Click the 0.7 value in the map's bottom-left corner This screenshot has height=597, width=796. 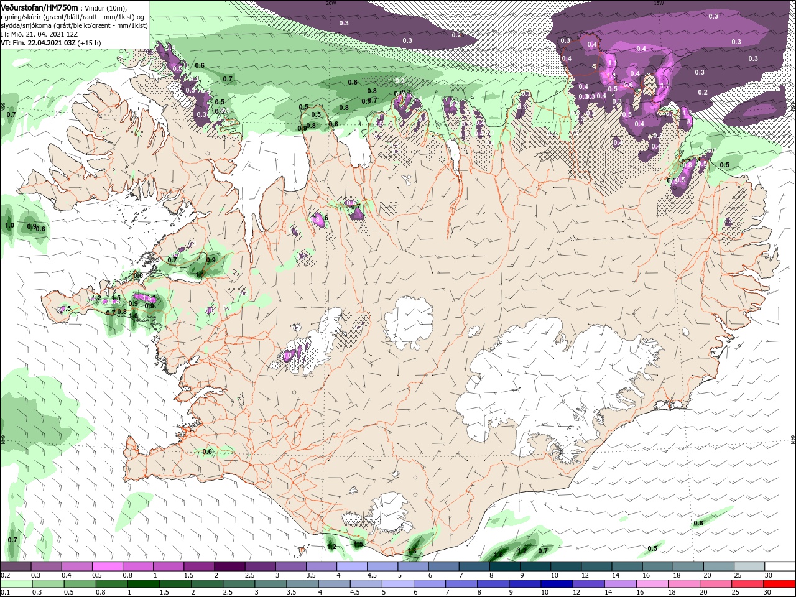[12, 540]
